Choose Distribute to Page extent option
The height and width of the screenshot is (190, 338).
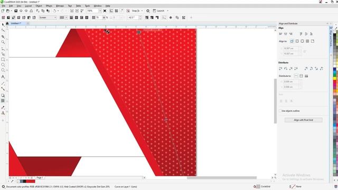click(301, 76)
